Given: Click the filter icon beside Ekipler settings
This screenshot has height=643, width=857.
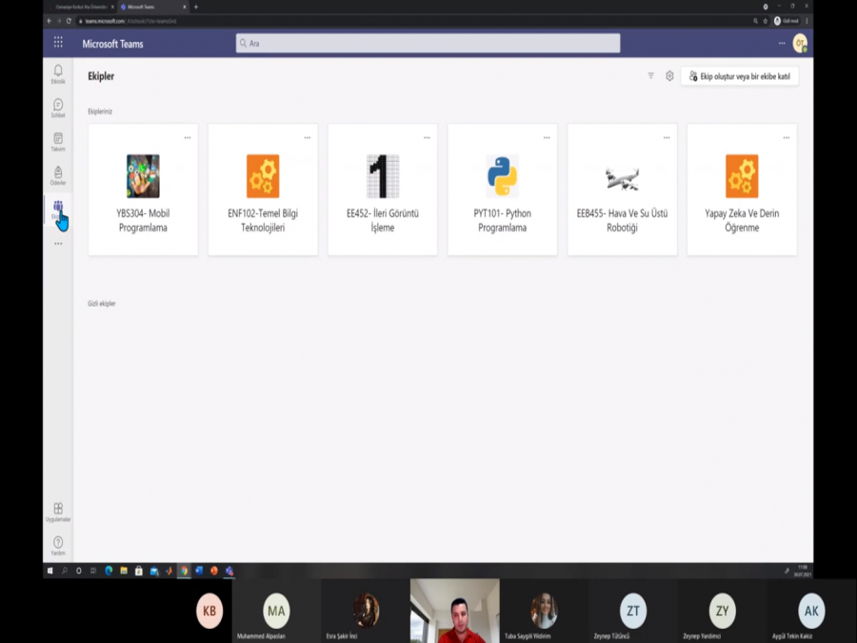Looking at the screenshot, I should tap(650, 76).
